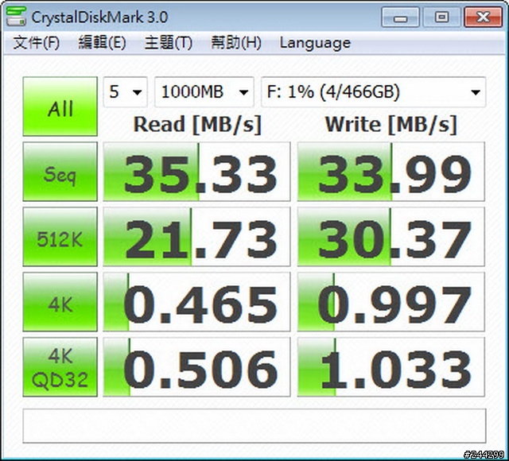This screenshot has height=461, width=509.
Task: Select the Seq read value 35.33
Action: 196,172
